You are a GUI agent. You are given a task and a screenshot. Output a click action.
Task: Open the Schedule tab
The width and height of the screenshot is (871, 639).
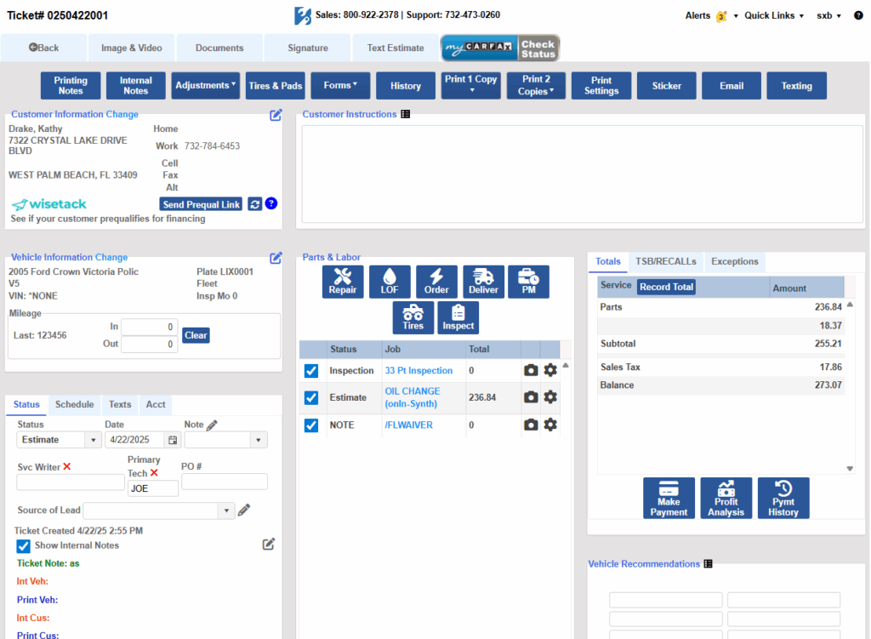click(74, 404)
